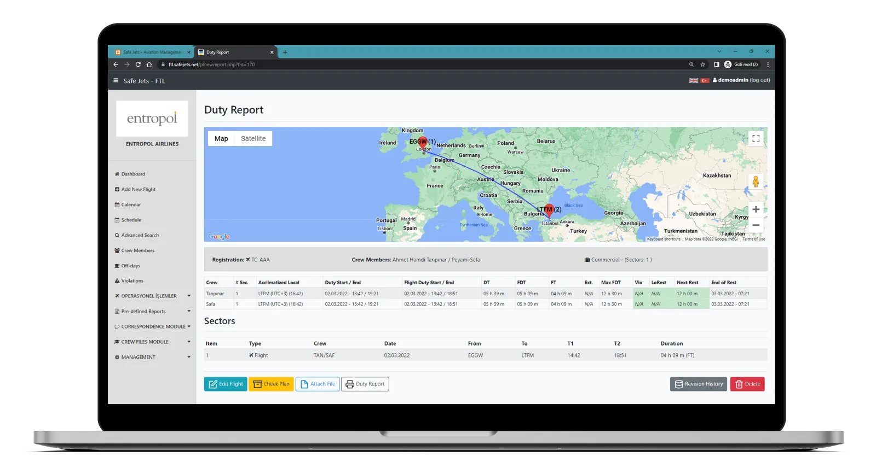This screenshot has width=876, height=474.
Task: Toggle browser side panel icon
Action: tap(716, 65)
